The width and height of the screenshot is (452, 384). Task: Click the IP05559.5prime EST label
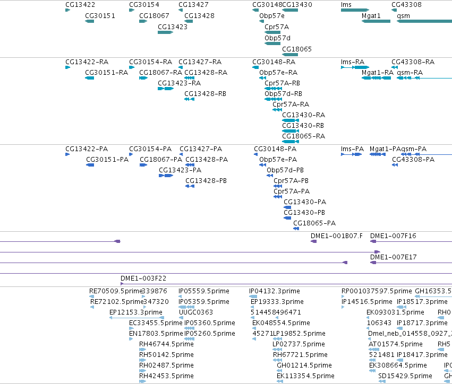204,291
